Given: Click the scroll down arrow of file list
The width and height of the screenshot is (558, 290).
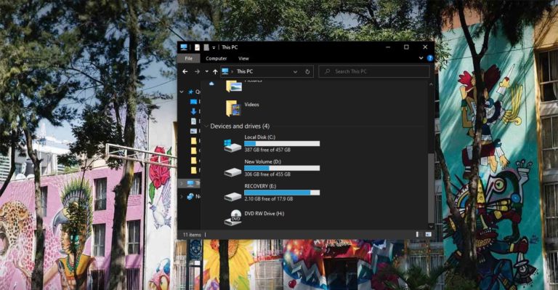Looking at the screenshot, I should click(431, 226).
